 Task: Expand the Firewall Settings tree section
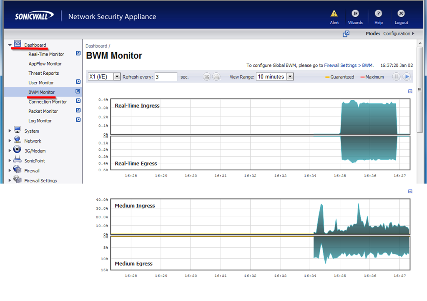(x=10, y=180)
